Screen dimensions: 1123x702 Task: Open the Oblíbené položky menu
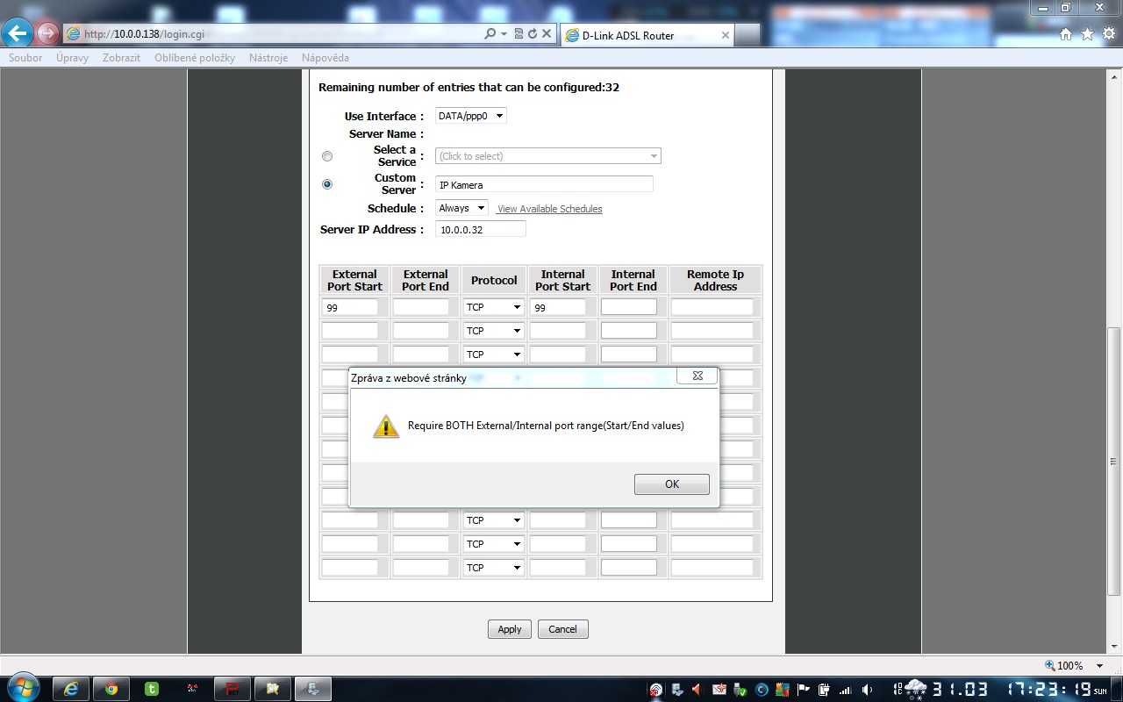(195, 58)
